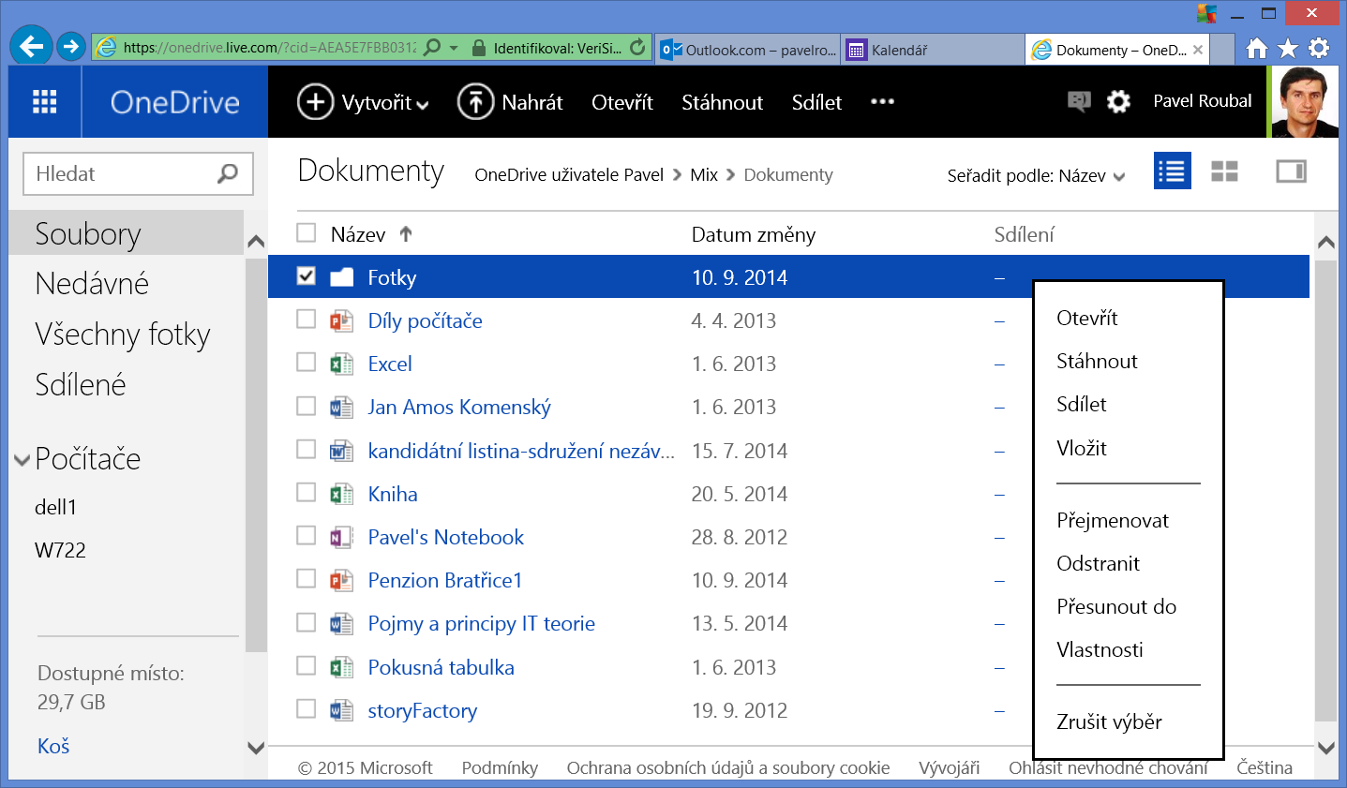
Task: Click Sdílet in the top command bar
Action: tap(816, 102)
